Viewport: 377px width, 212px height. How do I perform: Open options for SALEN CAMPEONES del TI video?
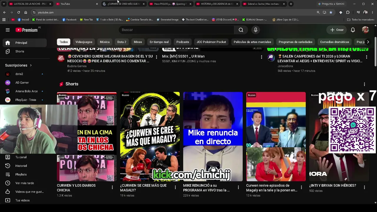click(367, 57)
